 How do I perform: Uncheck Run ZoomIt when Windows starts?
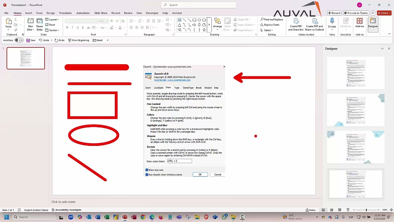[x=147, y=175]
